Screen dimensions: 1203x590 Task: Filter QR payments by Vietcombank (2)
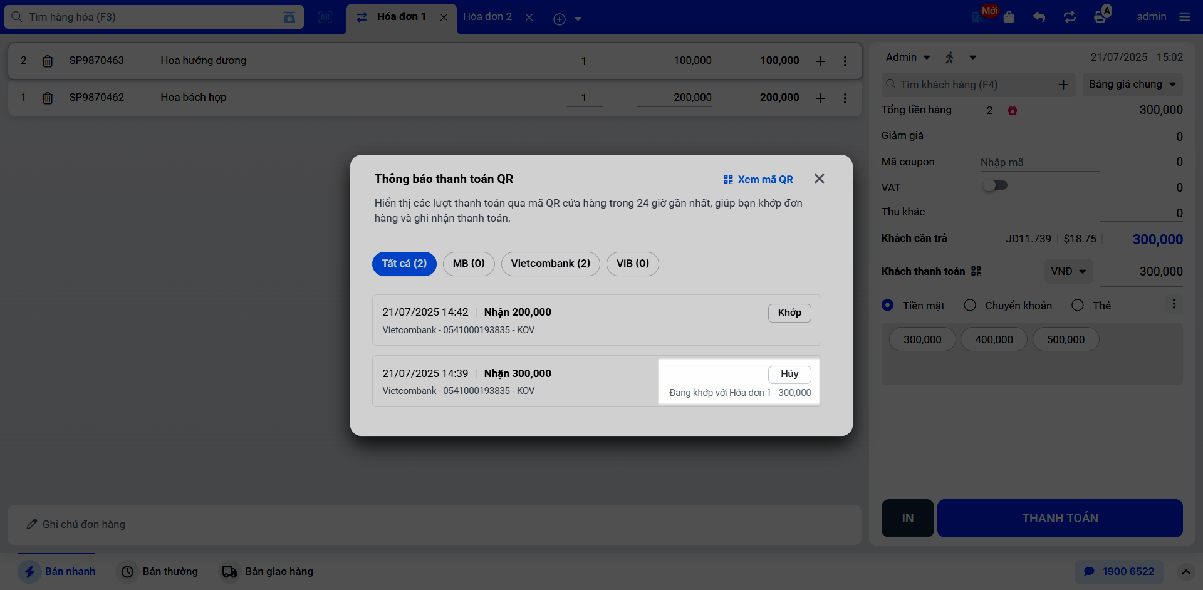(x=550, y=264)
